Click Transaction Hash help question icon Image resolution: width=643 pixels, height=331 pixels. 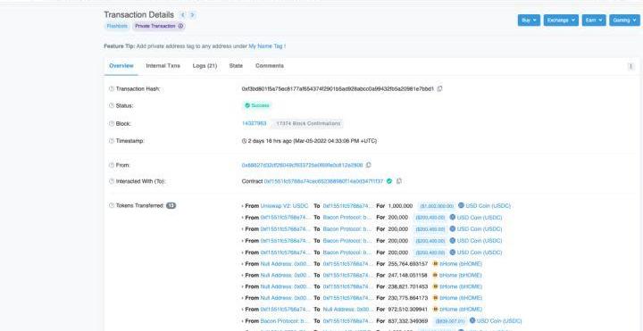pyautogui.click(x=111, y=88)
